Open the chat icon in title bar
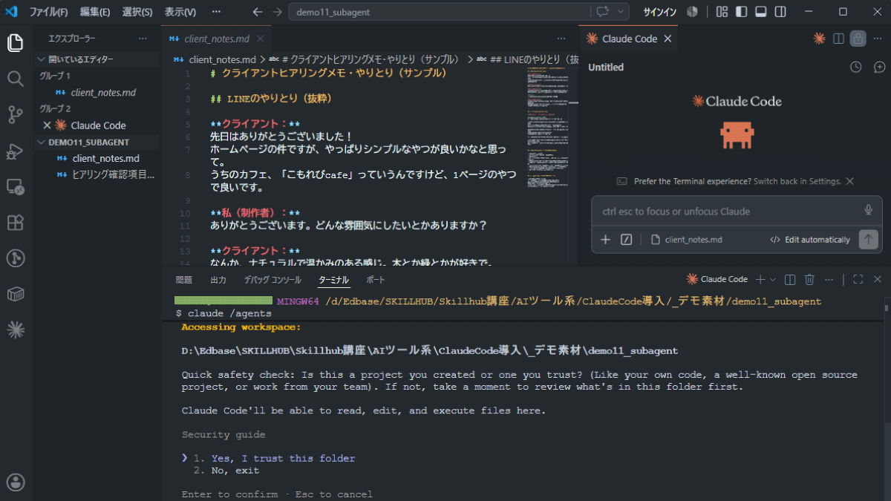This screenshot has width=891, height=501. tap(602, 12)
